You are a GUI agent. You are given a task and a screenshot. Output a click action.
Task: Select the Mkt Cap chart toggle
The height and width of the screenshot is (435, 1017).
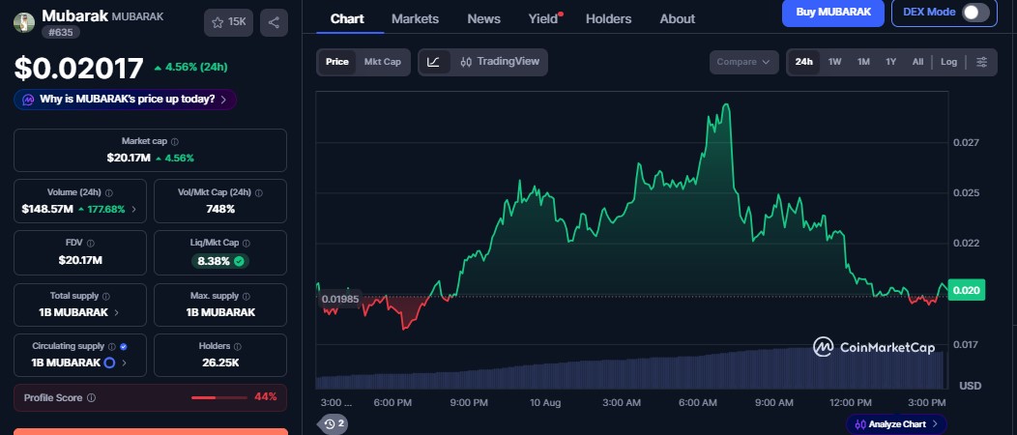[383, 62]
